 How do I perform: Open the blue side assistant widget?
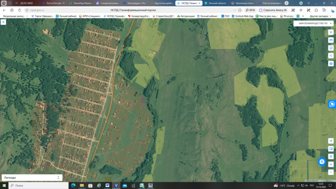pyautogui.click(x=332, y=104)
